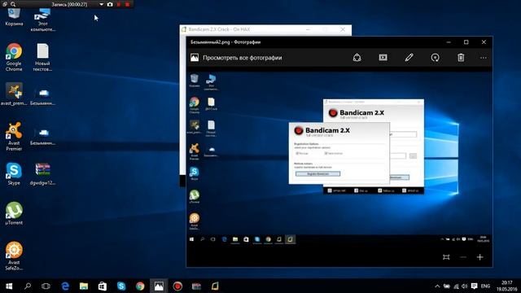Select the 'Этот компьютер' desktop icon
521x293 pixels.
(42, 20)
